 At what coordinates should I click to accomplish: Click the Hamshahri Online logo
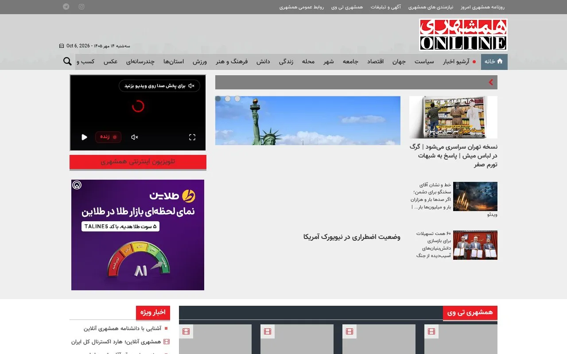pos(463,35)
